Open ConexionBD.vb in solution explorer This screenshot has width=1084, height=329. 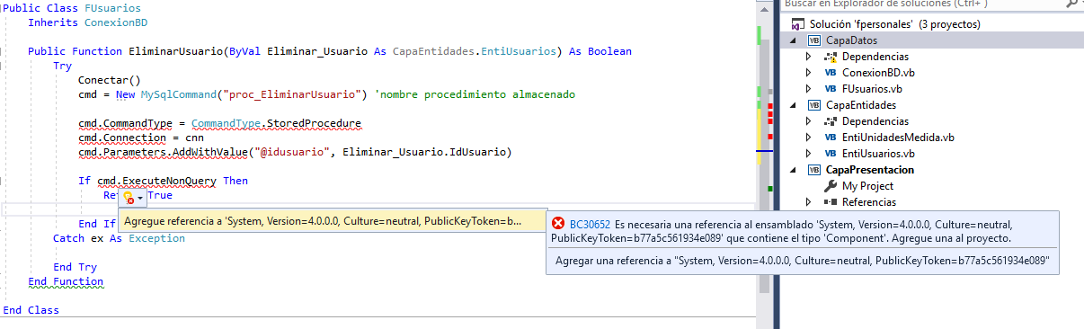pyautogui.click(x=879, y=73)
